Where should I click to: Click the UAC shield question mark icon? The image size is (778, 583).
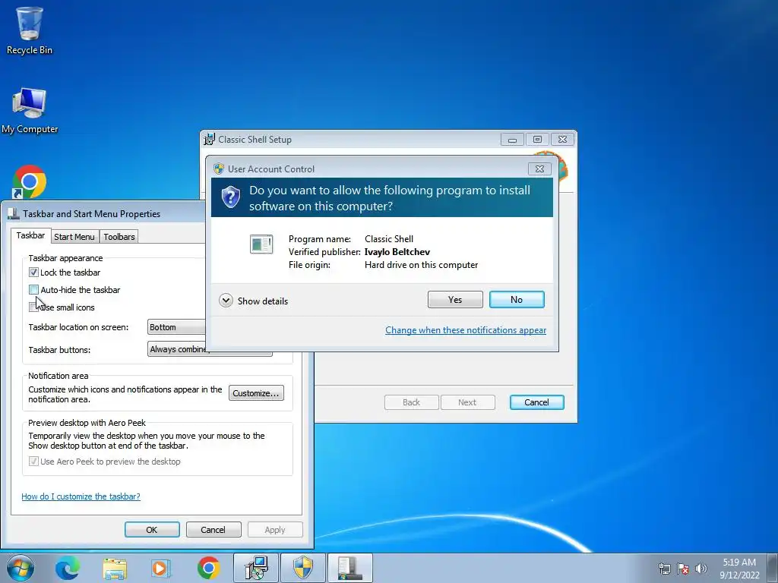point(231,197)
